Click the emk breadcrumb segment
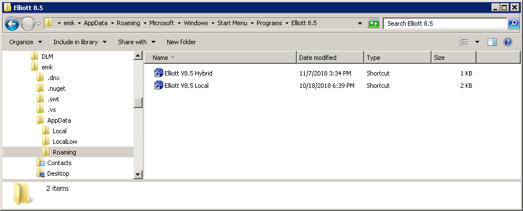The width and height of the screenshot is (523, 211). (x=69, y=23)
